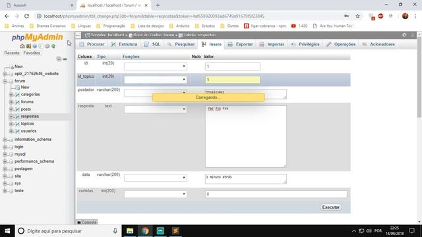Reload the browser page
Image resolution: width=422 pixels, height=237 pixels.
coord(26,16)
